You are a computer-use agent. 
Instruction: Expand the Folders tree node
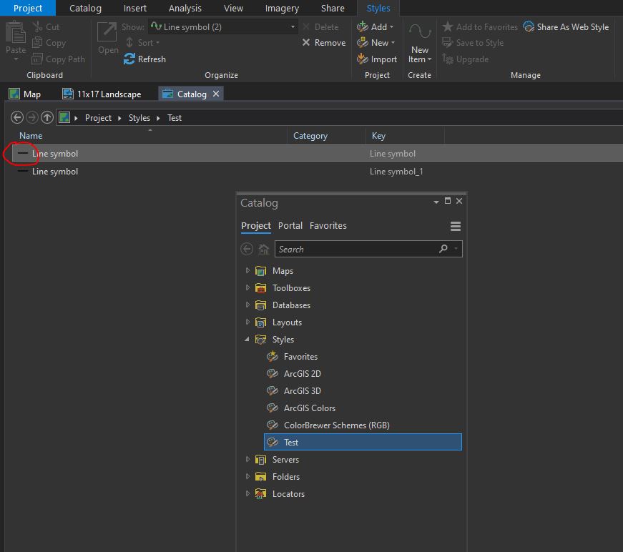pyautogui.click(x=247, y=476)
